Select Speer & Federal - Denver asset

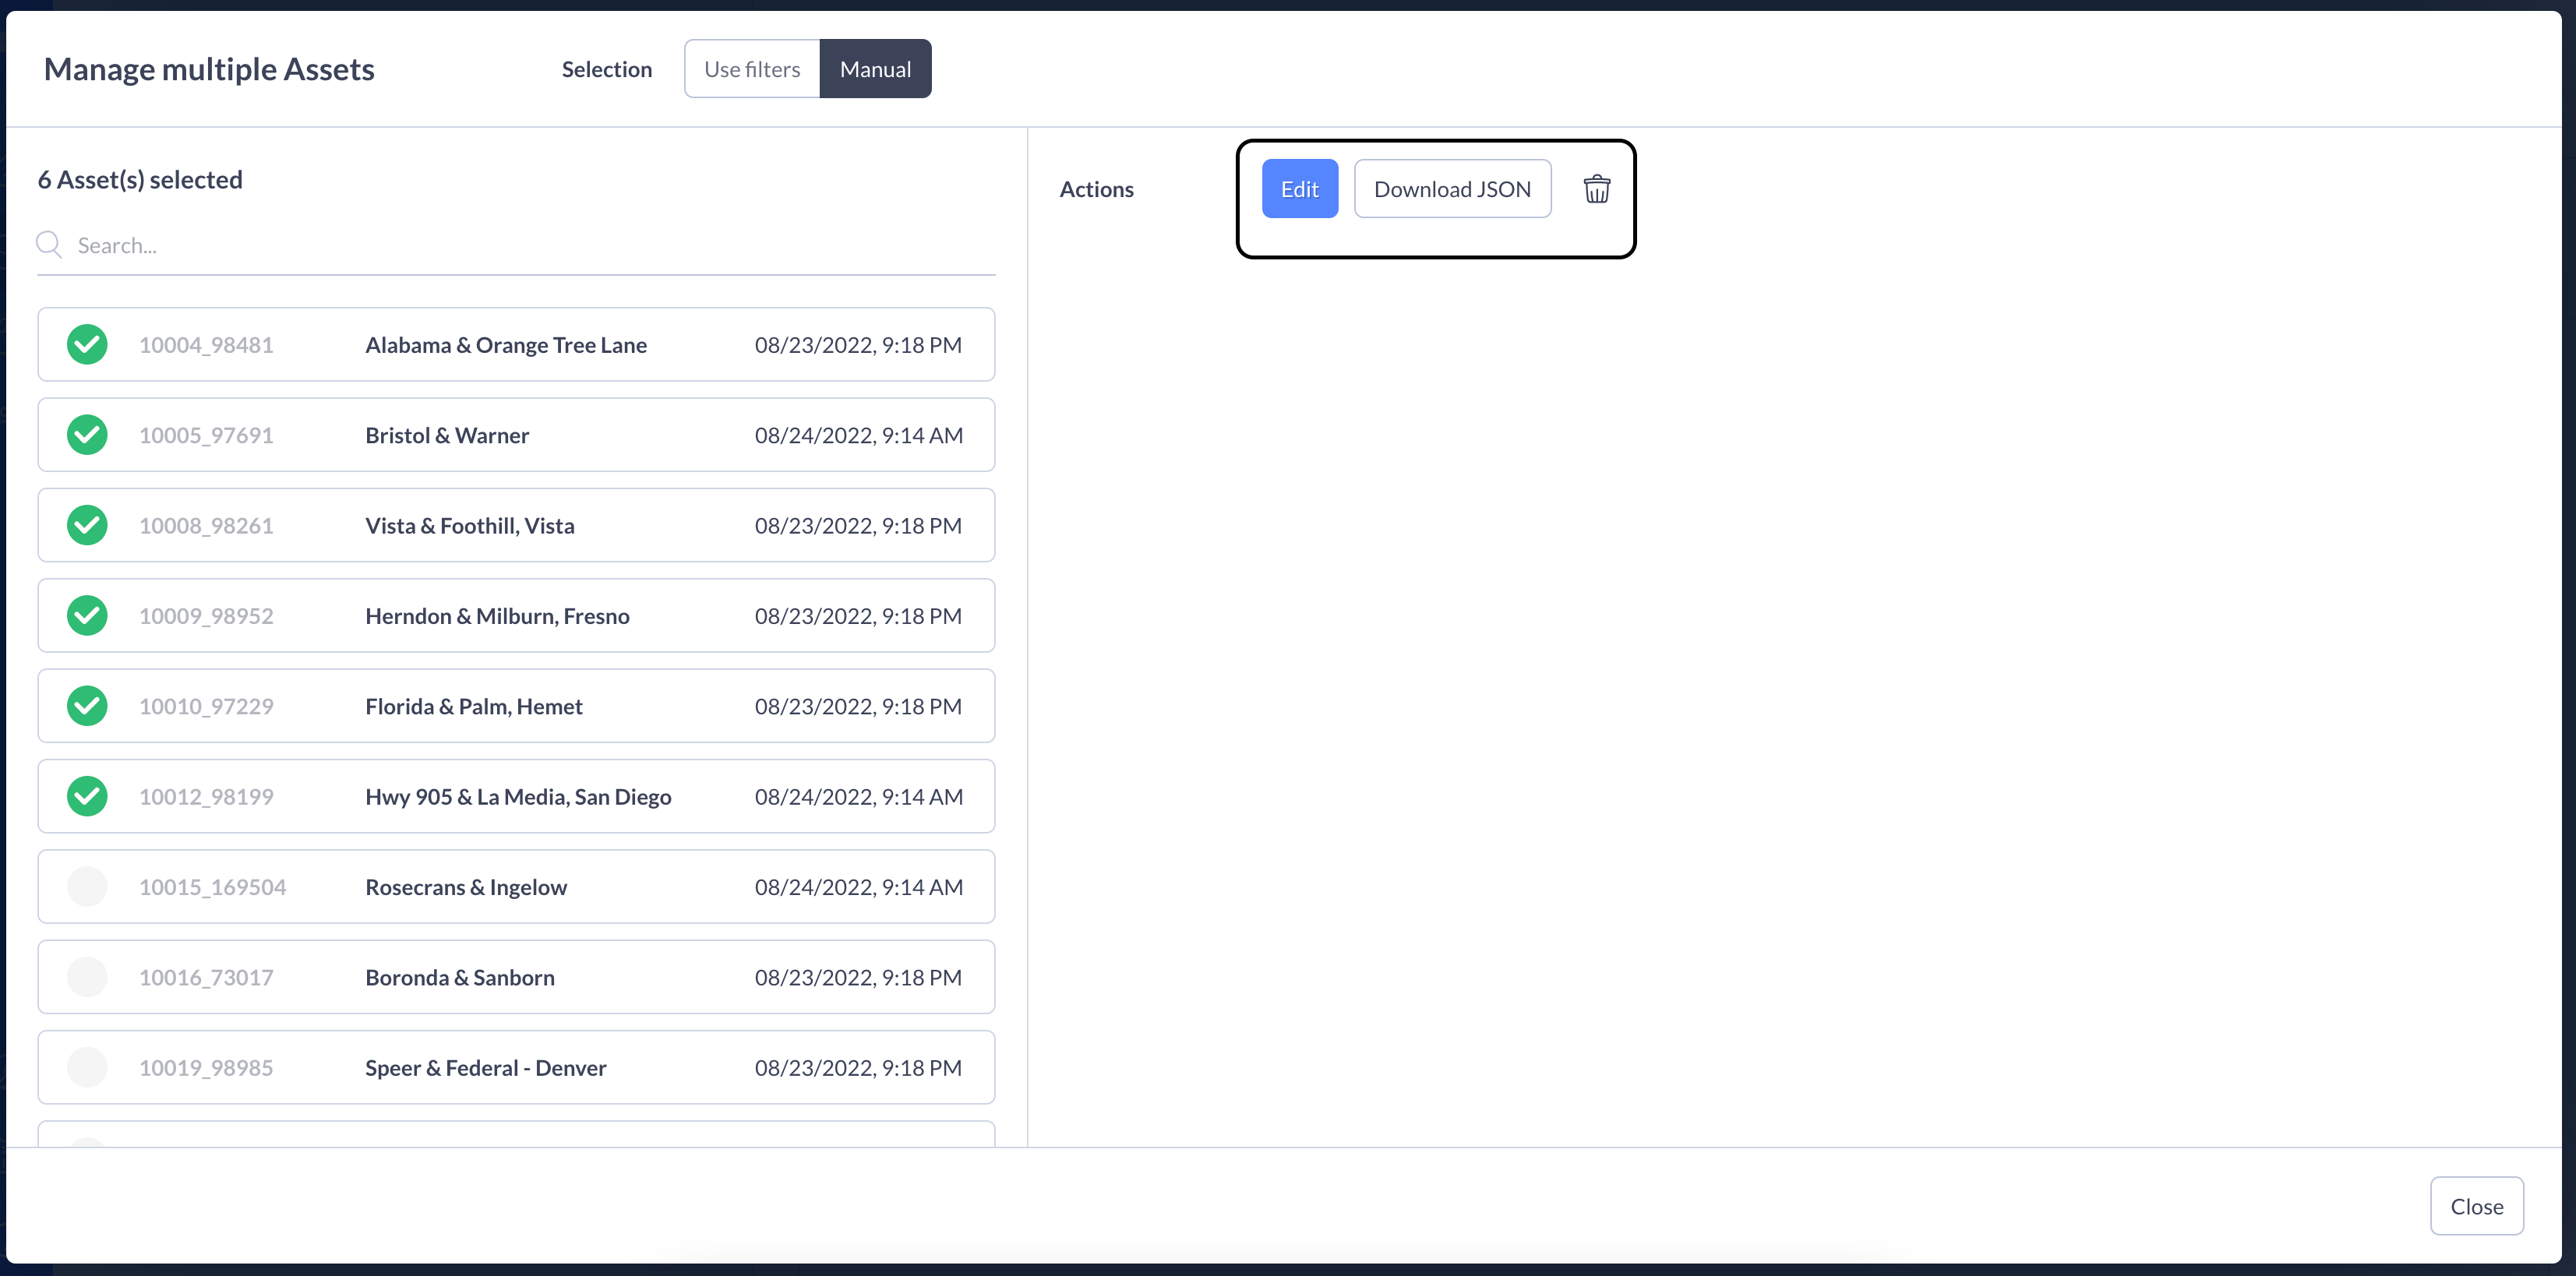click(87, 1068)
